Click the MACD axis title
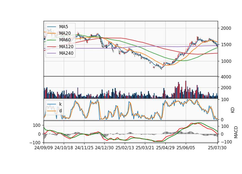Screen dimensions: 242x174 pyautogui.click(x=236, y=132)
